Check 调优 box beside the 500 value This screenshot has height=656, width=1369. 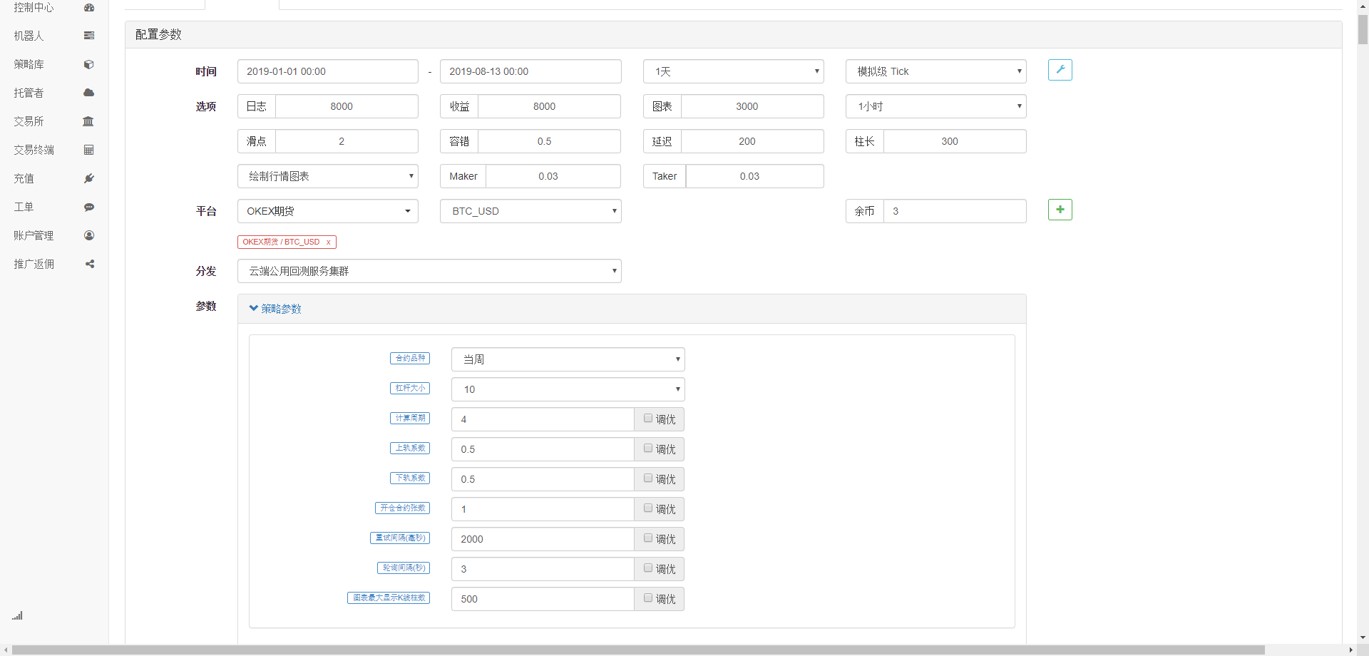(x=648, y=598)
